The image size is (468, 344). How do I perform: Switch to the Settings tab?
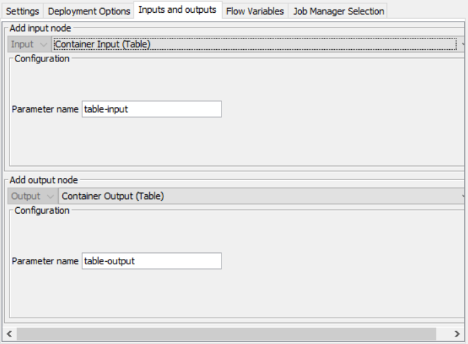click(23, 11)
